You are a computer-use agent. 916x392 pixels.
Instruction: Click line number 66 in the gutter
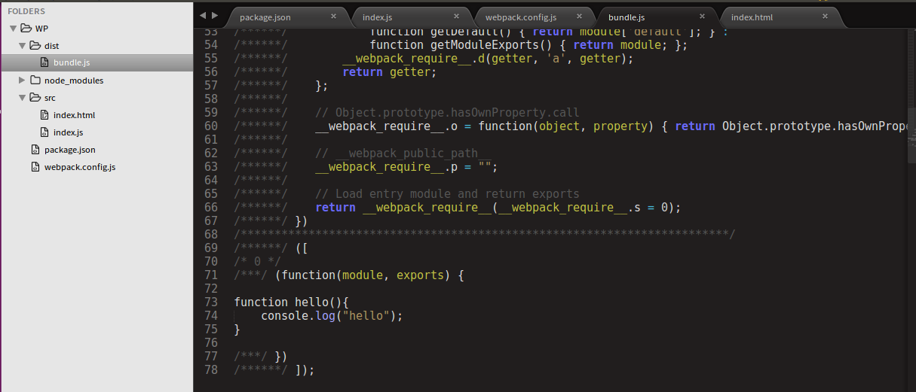coord(210,207)
